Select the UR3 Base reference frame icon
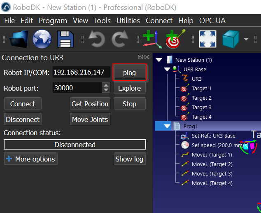The width and height of the screenshot is (261, 213). click(177, 69)
